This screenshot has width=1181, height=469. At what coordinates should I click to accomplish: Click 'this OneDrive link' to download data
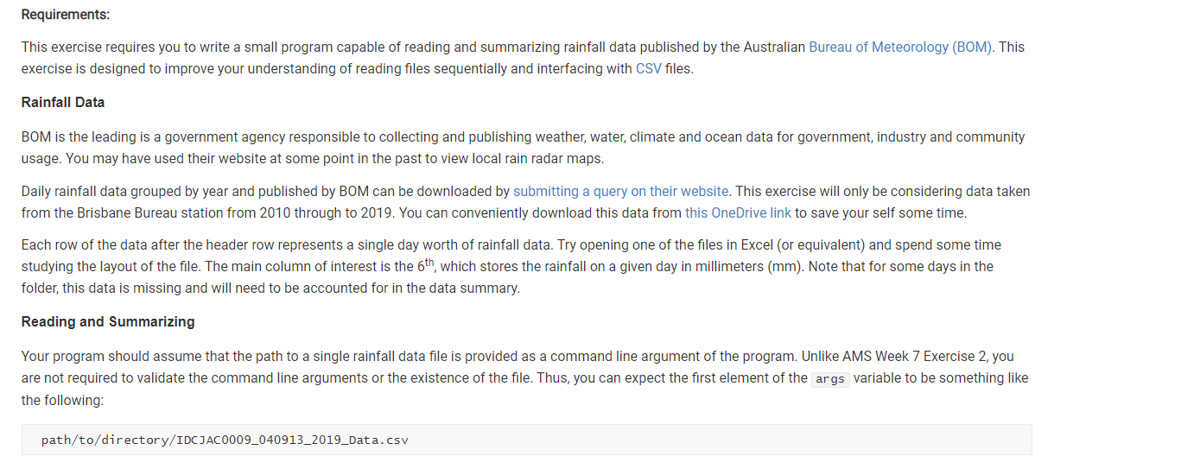pyautogui.click(x=738, y=212)
